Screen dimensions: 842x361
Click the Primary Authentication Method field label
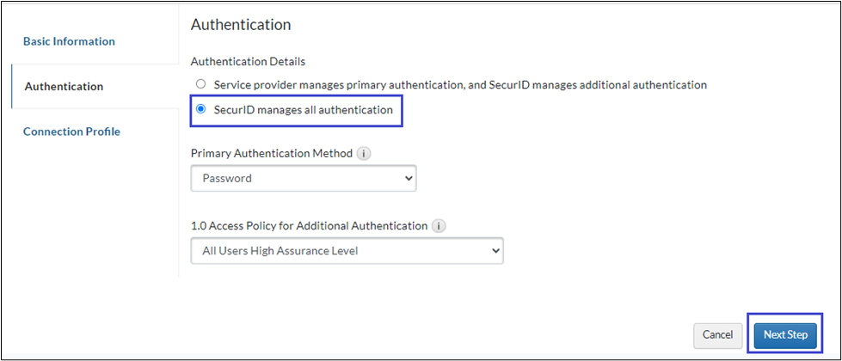tap(271, 154)
